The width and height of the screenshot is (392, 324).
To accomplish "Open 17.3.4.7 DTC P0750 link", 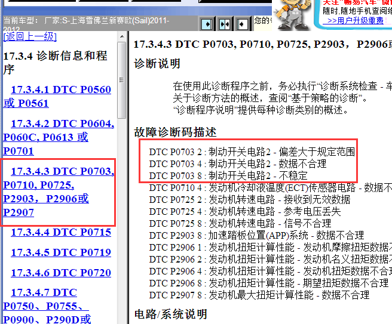I will coord(47,306).
